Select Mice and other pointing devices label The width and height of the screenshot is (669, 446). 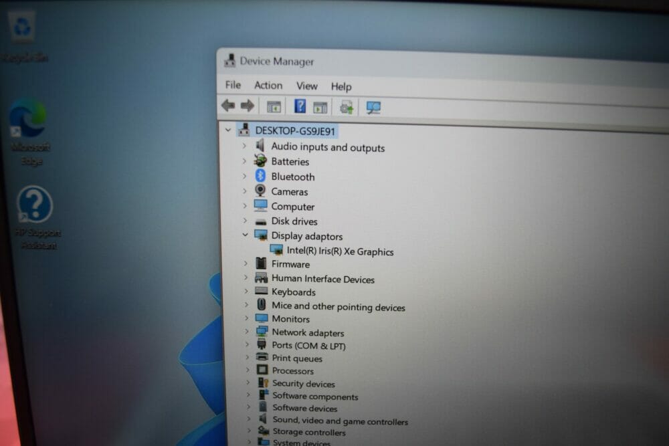coord(339,306)
